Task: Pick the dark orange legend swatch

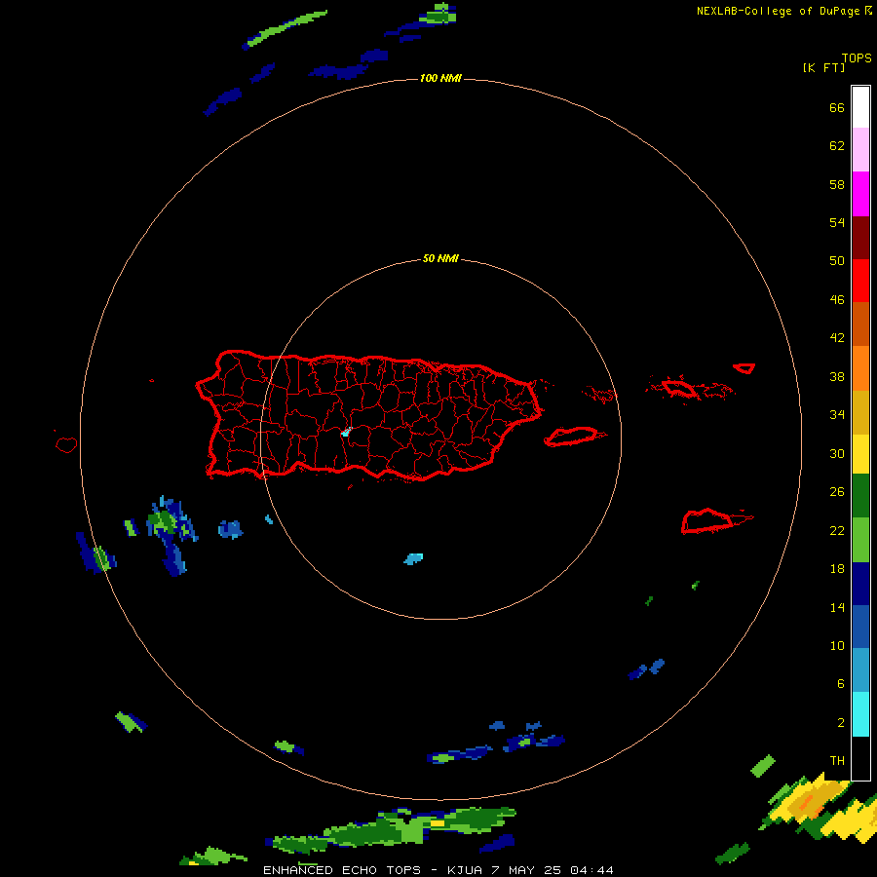Action: [860, 324]
